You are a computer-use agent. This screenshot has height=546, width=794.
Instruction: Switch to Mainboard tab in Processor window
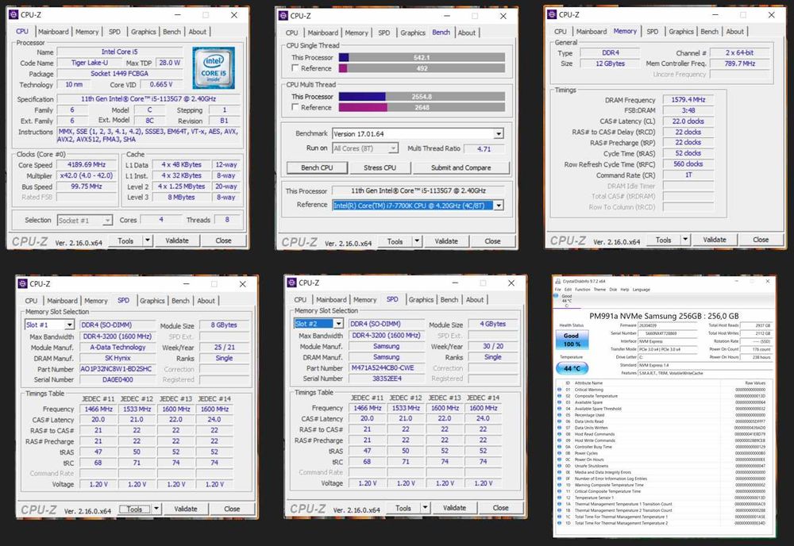(x=53, y=32)
